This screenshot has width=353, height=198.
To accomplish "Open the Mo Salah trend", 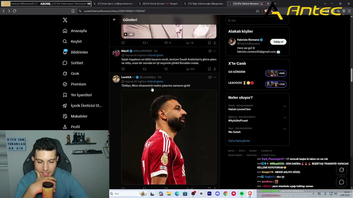I will point(234,132).
